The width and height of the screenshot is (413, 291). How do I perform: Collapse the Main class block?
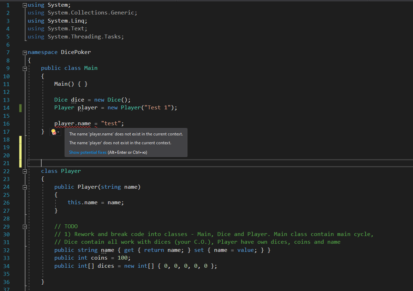point(24,68)
